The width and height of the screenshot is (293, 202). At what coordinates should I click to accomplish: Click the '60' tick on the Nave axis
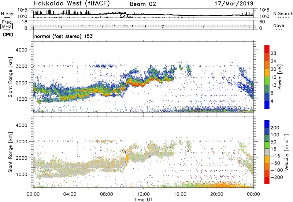(262, 22)
